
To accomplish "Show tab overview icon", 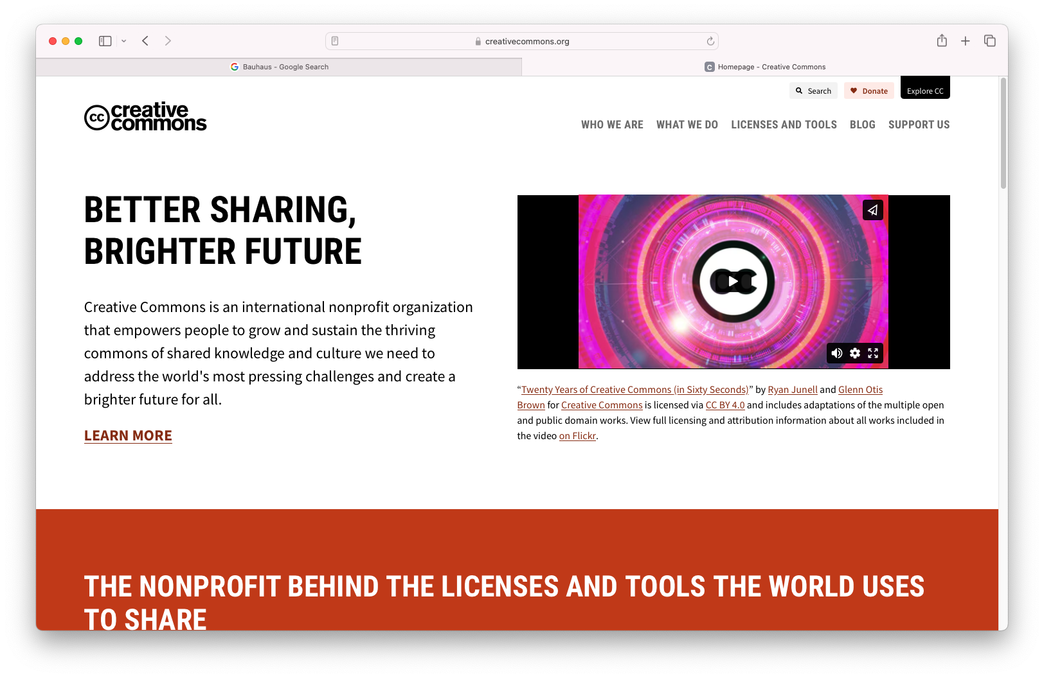I will tap(990, 41).
